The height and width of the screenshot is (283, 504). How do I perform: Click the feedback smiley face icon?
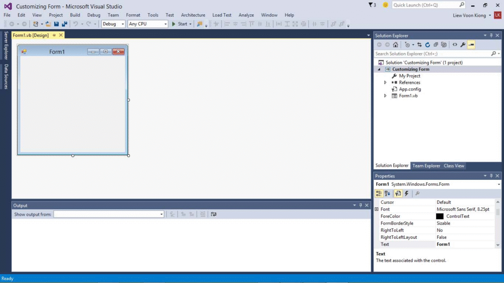tap(385, 5)
